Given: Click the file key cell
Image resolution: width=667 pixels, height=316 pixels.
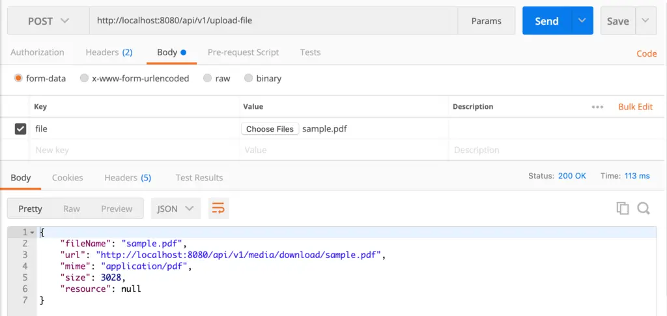Looking at the screenshot, I should [134, 129].
